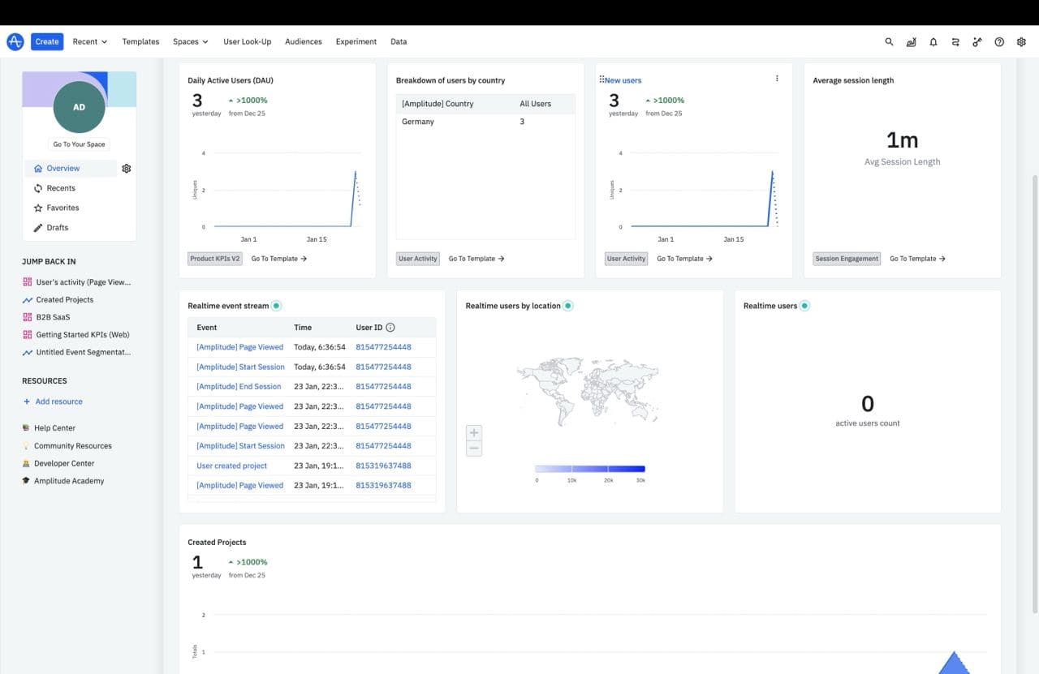The width and height of the screenshot is (1039, 674).
Task: Click Session Engagement tag
Action: coord(847,259)
